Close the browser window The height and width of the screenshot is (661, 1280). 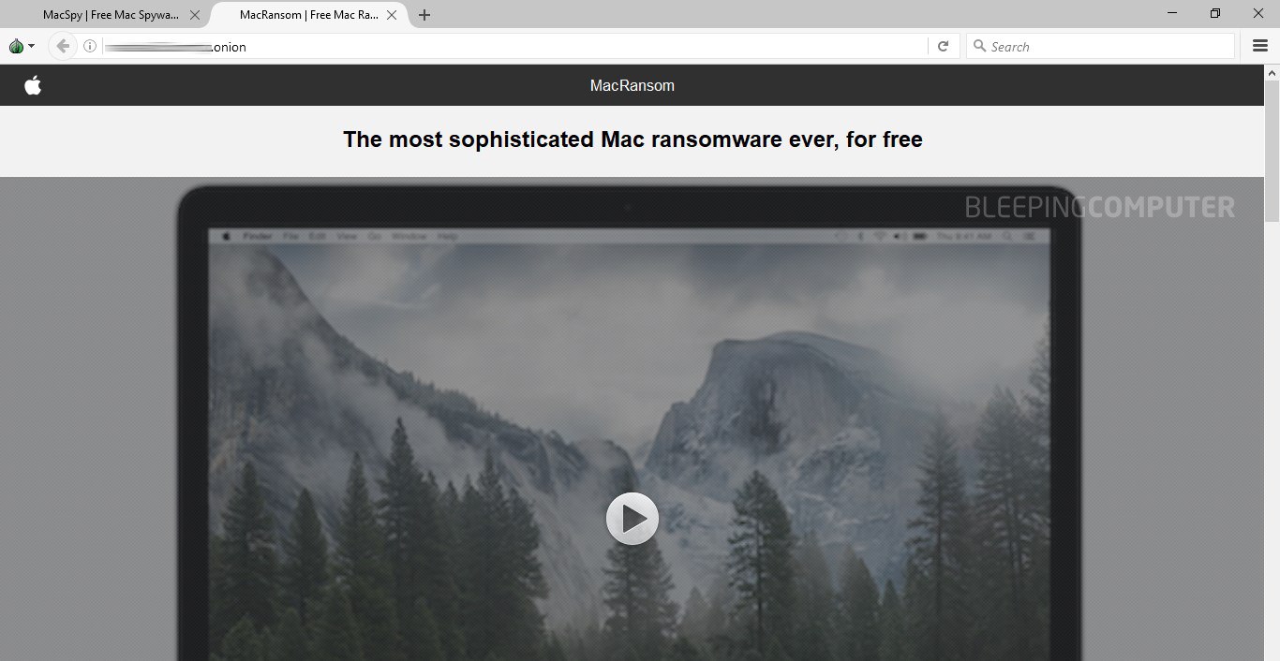click(1258, 13)
